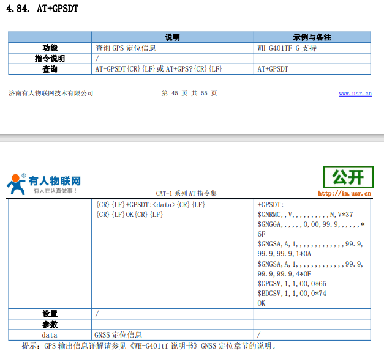Screen dimensions: 384x351
Task: Select the $GNGSA line ending 4*0F
Action: [310, 269]
